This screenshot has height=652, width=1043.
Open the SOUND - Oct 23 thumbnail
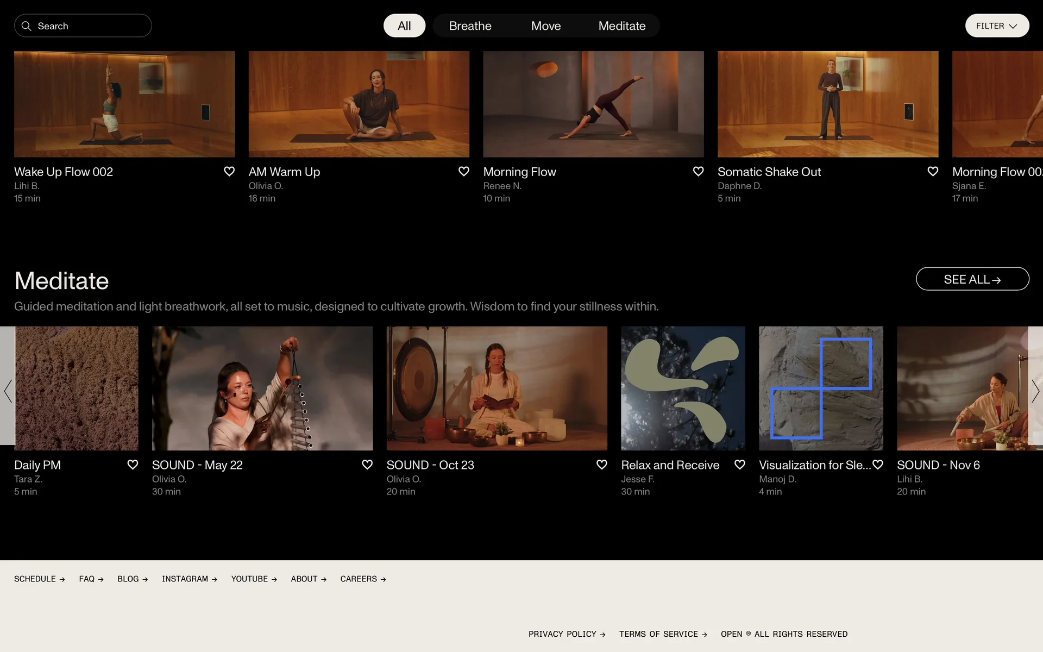pyautogui.click(x=497, y=388)
